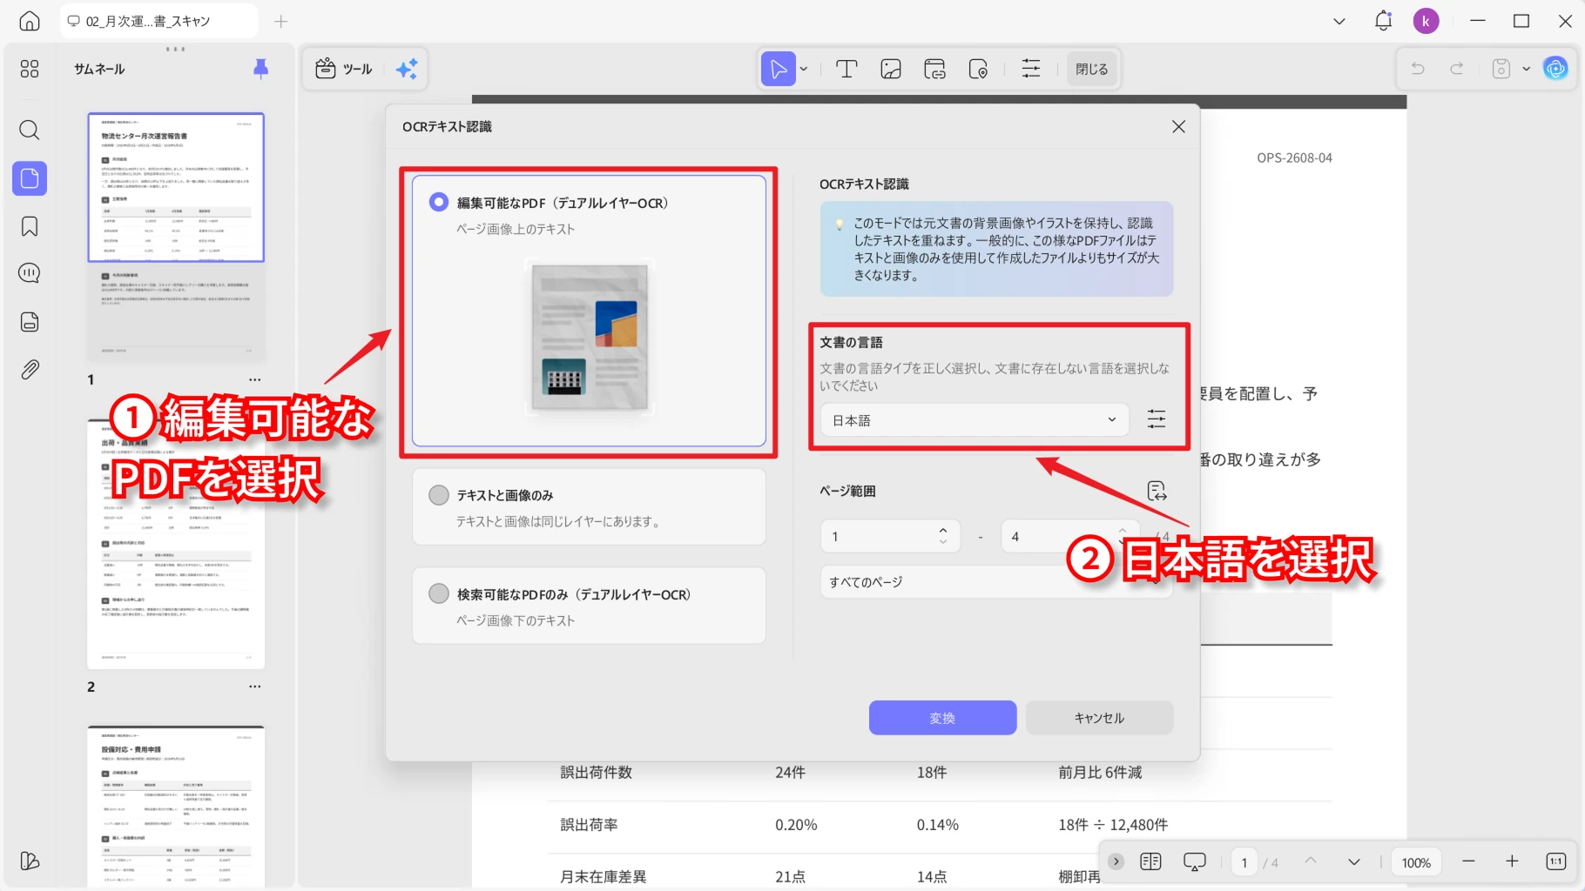Viewport: 1585px width, 891px height.
Task: Open language advanced settings sliders icon
Action: pos(1157,419)
